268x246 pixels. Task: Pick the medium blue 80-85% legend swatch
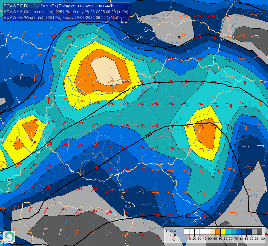click(x=244, y=232)
